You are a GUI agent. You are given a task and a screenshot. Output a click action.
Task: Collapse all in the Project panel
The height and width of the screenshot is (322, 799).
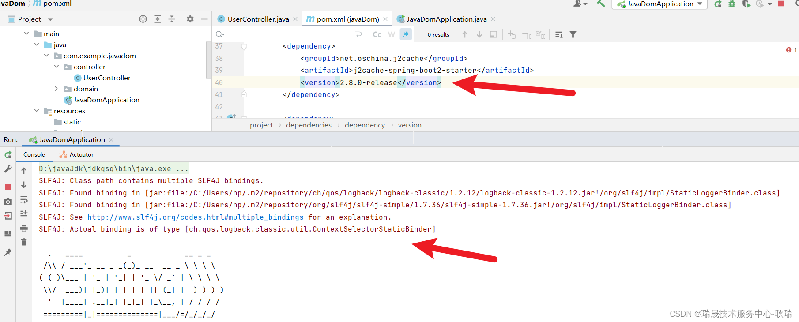click(172, 19)
